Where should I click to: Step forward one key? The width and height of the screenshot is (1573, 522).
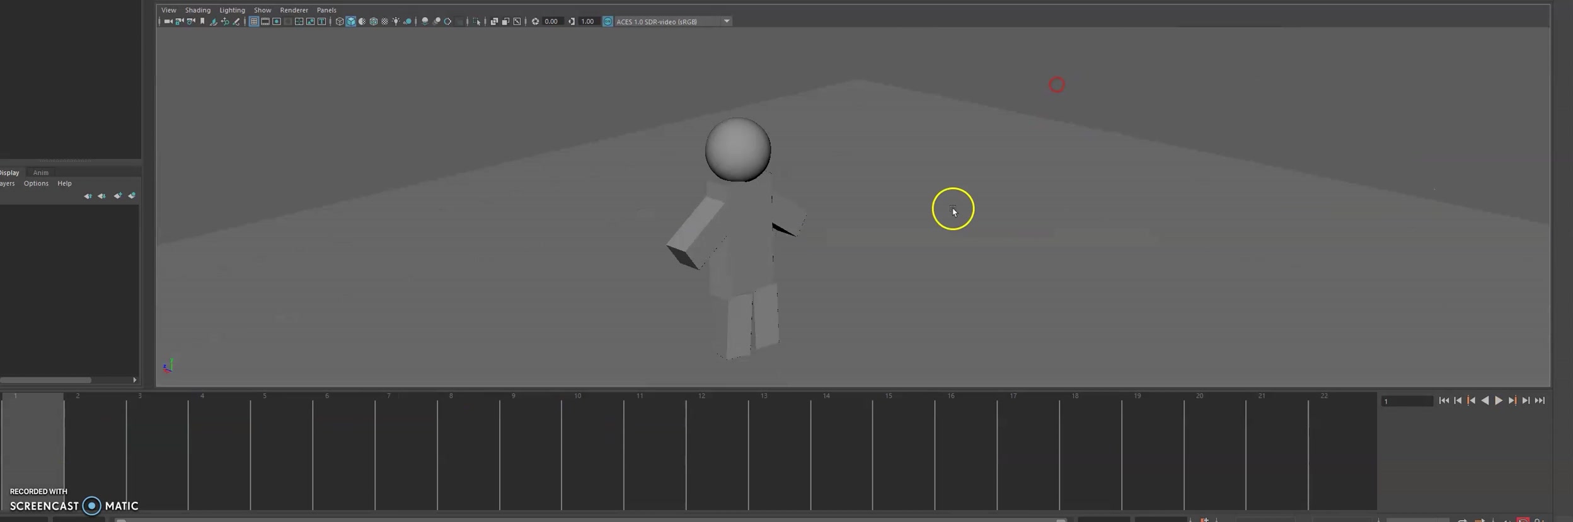1512,401
